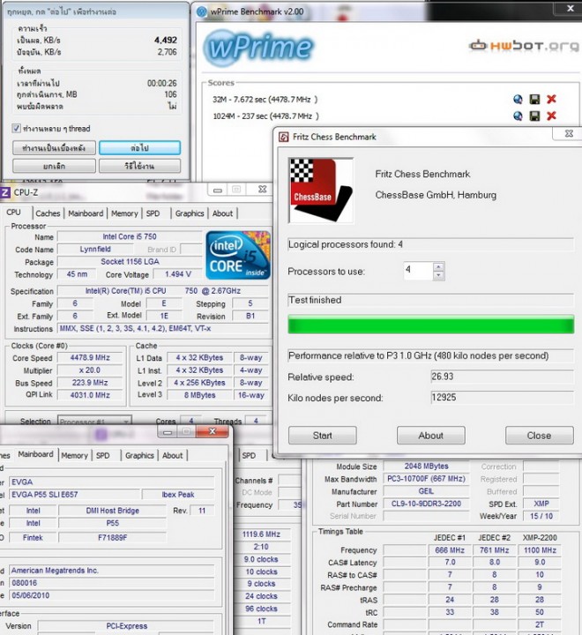Image resolution: width=582 pixels, height=635 pixels.
Task: Click the green test progress bar
Action: pos(431,325)
